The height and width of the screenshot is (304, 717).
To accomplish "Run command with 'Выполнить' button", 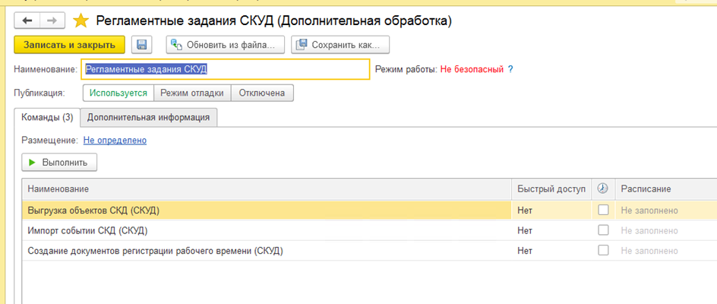I will (x=60, y=162).
